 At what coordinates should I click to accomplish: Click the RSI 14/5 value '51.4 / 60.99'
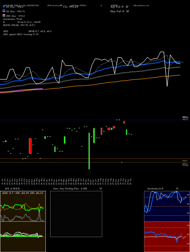(x=34, y=22)
